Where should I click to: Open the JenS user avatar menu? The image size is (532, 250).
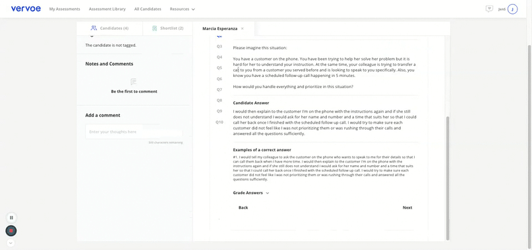point(512,9)
